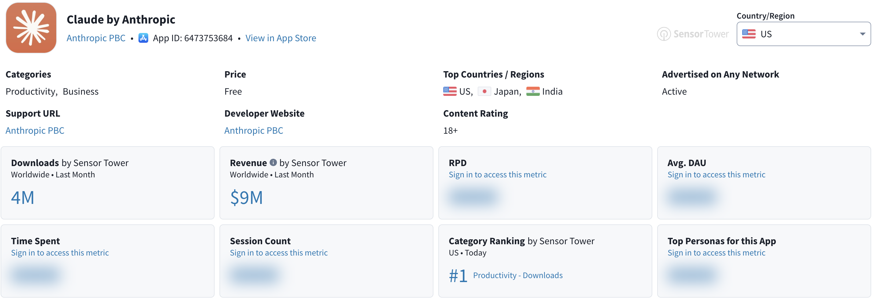
Task: Click sign in link under Top Personas
Action: (x=716, y=253)
